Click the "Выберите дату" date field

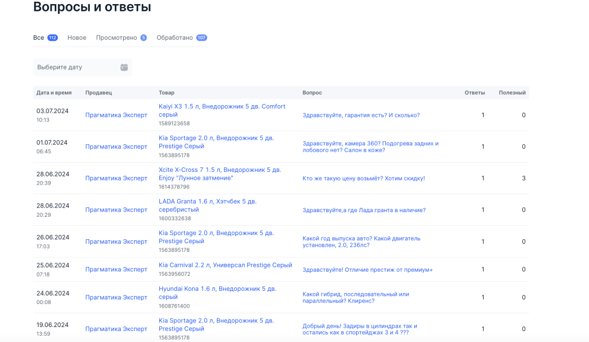83,67
